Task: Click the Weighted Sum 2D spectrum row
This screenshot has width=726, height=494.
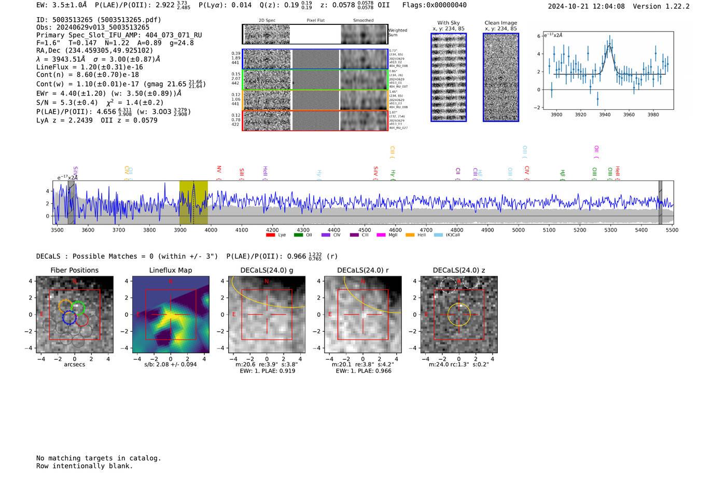Action: click(315, 34)
